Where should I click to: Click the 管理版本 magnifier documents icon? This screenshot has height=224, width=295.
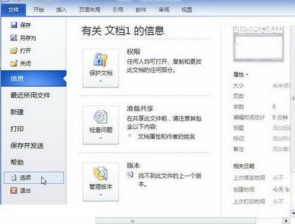click(x=101, y=174)
